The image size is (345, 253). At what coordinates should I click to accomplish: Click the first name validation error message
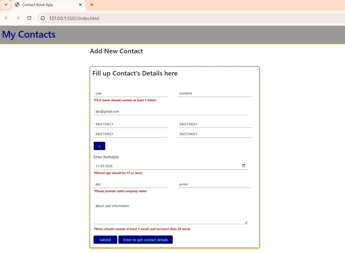pos(125,100)
